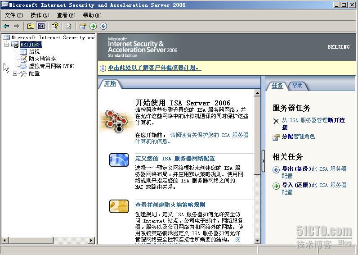Select 防火墙策略 in console tree
Image resolution: width=358 pixels, height=255 pixels.
coord(42,59)
